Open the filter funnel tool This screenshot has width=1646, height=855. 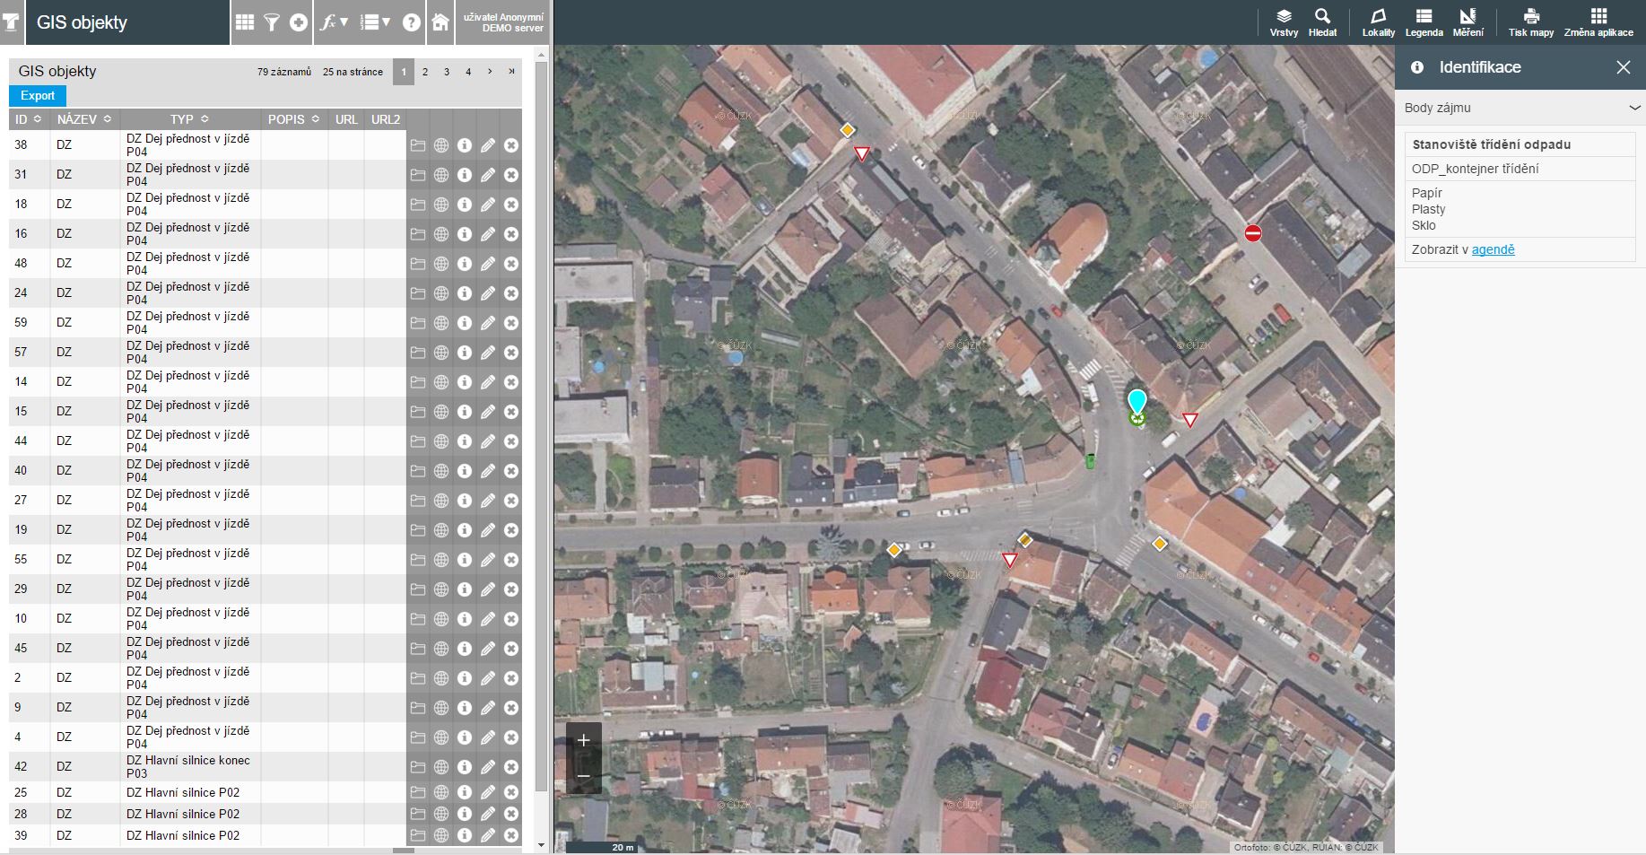coord(271,22)
